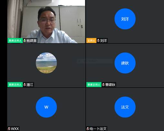Click the 电一卜法文 name text
Image resolution: width=164 pixels, height=131 pixels.
pyautogui.click(x=98, y=129)
